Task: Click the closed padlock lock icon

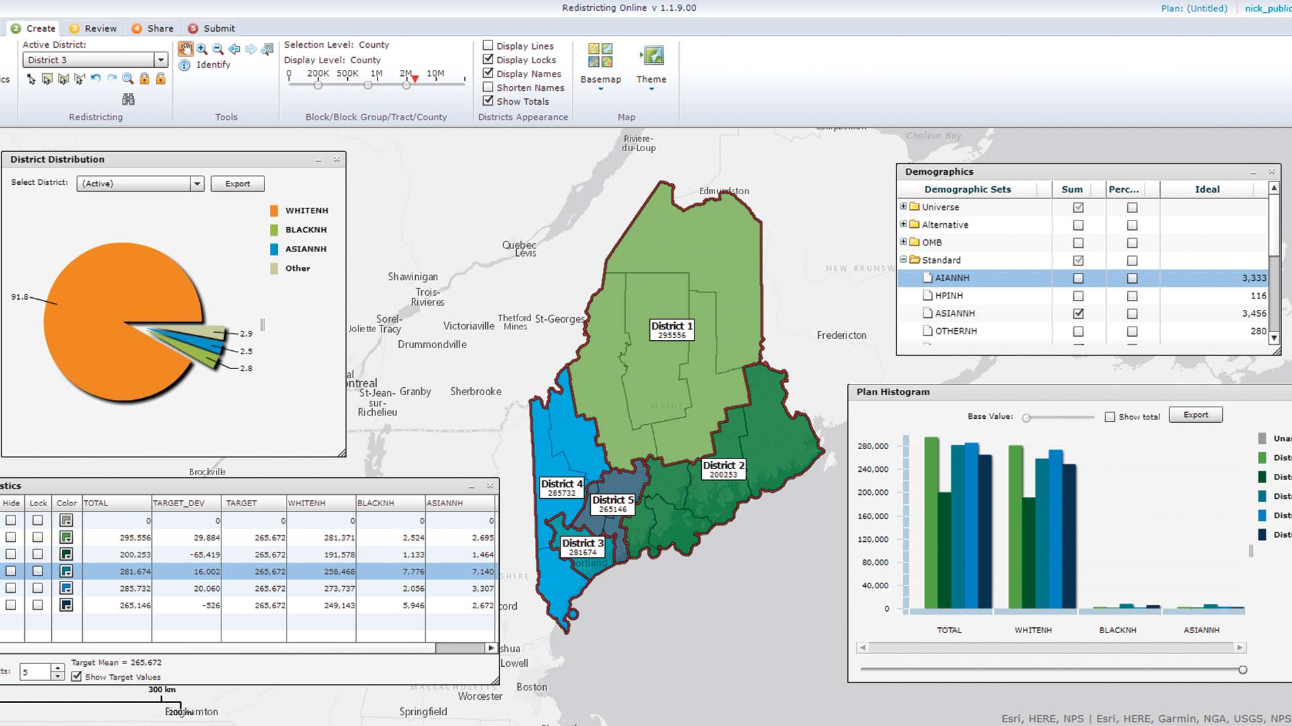Action: point(144,79)
